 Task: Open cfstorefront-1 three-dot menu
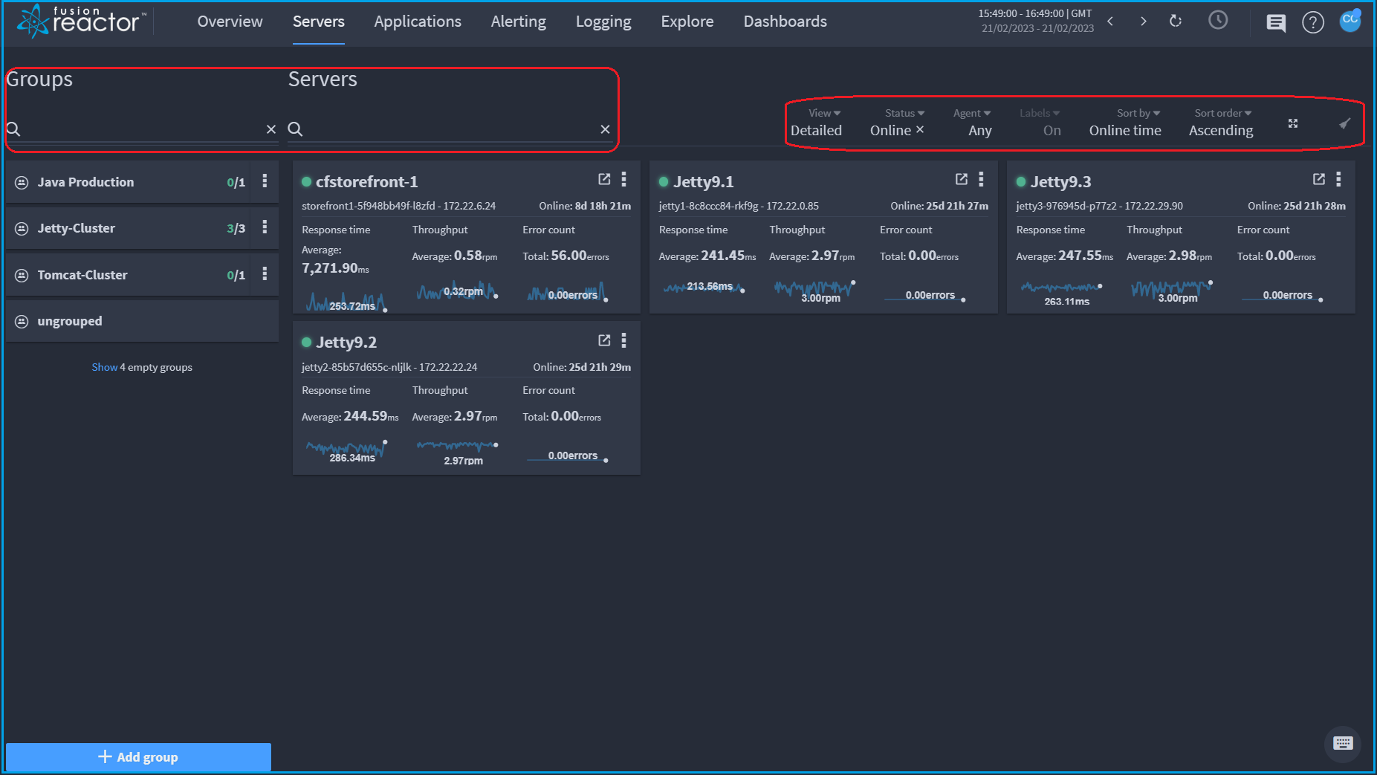click(624, 179)
